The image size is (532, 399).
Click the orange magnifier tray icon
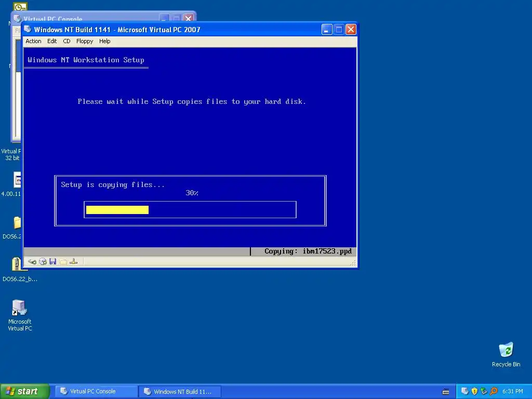(494, 391)
